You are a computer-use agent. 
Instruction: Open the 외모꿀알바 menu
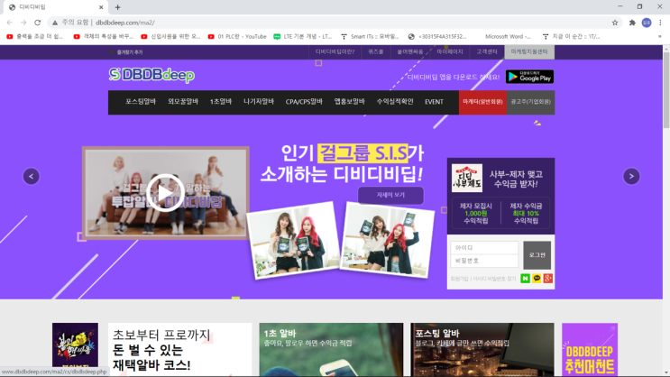click(x=183, y=102)
